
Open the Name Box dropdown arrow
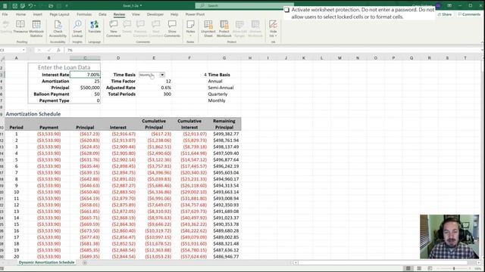click(x=23, y=50)
